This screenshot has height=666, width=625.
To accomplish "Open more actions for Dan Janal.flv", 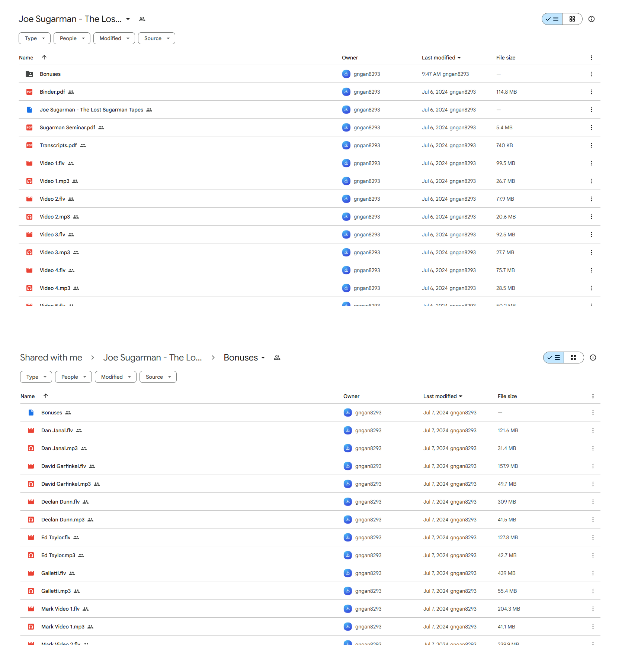I will point(593,430).
